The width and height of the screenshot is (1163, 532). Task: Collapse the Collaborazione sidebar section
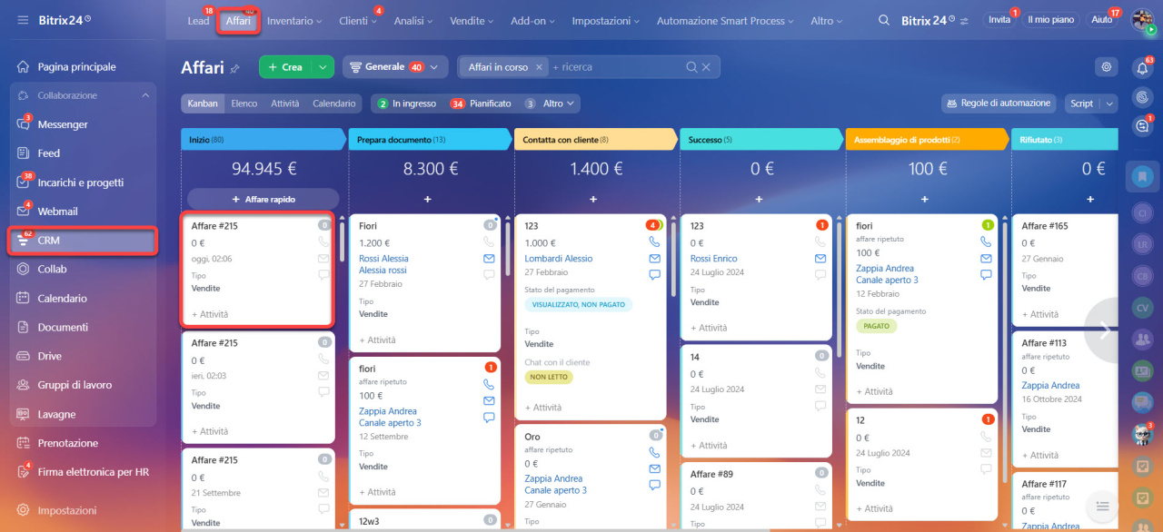(145, 95)
